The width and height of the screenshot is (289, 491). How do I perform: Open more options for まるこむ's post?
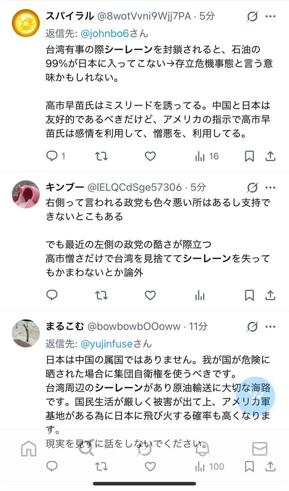[271, 327]
